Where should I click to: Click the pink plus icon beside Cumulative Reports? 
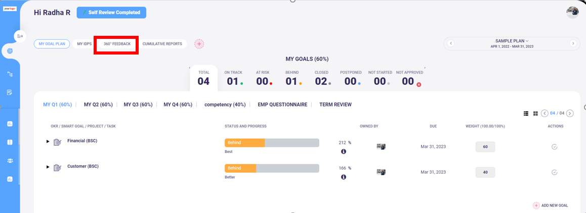(199, 44)
